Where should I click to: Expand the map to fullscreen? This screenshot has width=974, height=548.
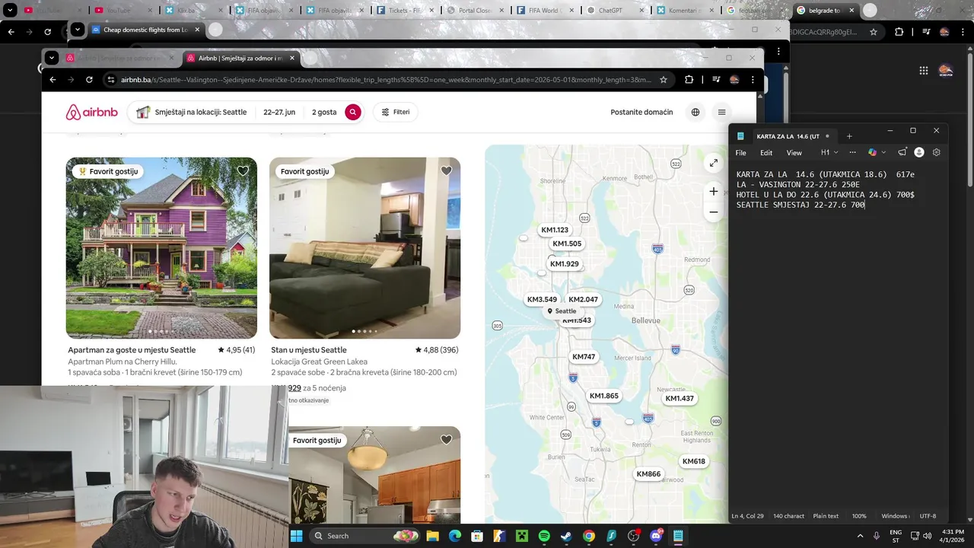pyautogui.click(x=713, y=163)
